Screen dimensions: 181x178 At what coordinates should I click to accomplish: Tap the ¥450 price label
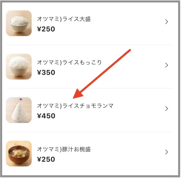click(46, 116)
